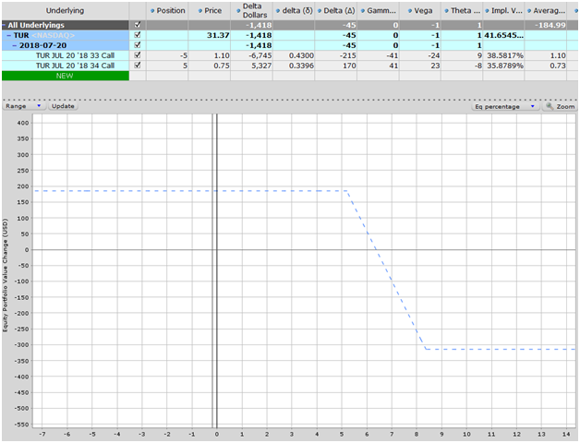This screenshot has width=580, height=443.
Task: Click the Position column sort dot
Action: 152,11
